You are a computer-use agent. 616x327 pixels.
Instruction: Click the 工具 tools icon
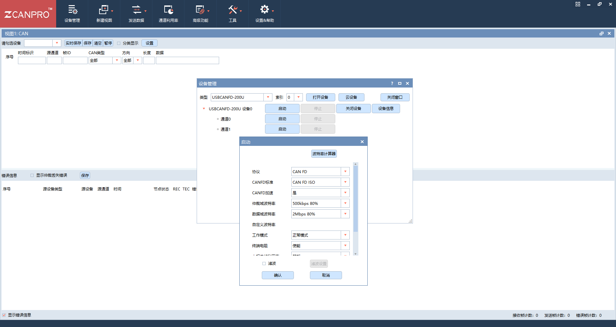(x=233, y=10)
